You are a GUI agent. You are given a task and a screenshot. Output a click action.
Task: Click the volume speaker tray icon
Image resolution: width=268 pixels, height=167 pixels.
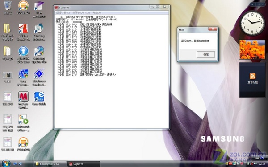pos(255,164)
